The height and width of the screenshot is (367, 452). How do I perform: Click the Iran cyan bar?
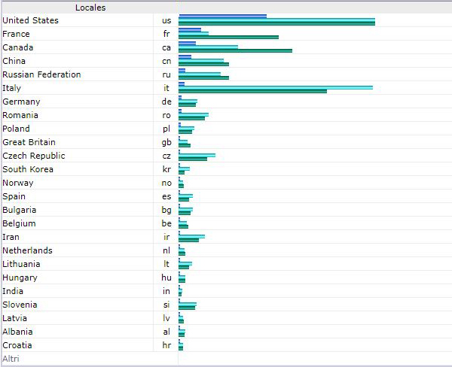[191, 237]
